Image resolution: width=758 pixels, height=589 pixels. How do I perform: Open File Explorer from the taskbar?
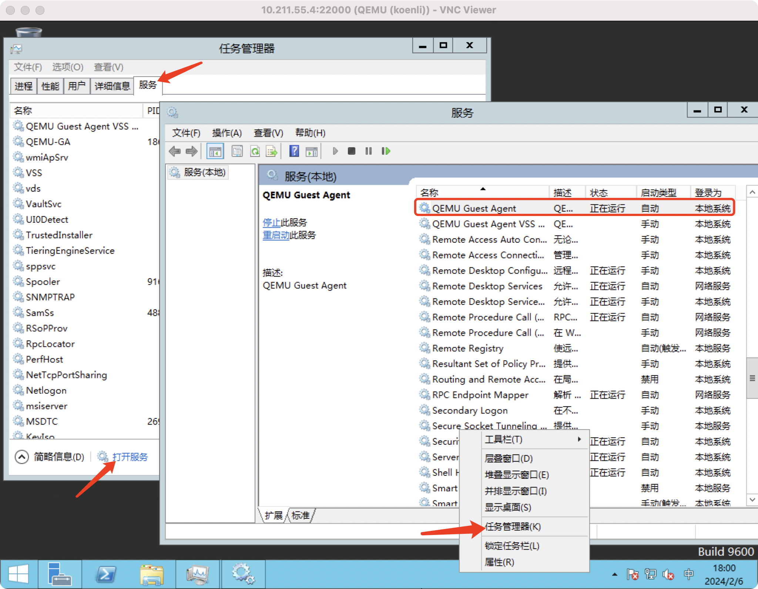coord(152,574)
